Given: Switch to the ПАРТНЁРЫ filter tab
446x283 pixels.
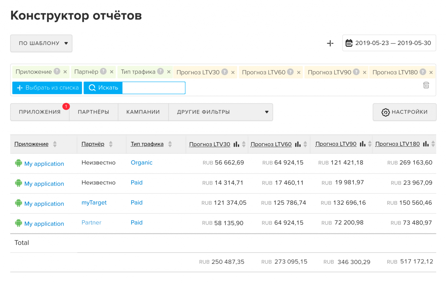Looking at the screenshot, I should tap(94, 112).
